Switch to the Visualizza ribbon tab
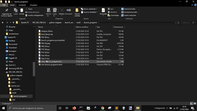The width and height of the screenshot is (197, 111). pyautogui.click(x=34, y=5)
